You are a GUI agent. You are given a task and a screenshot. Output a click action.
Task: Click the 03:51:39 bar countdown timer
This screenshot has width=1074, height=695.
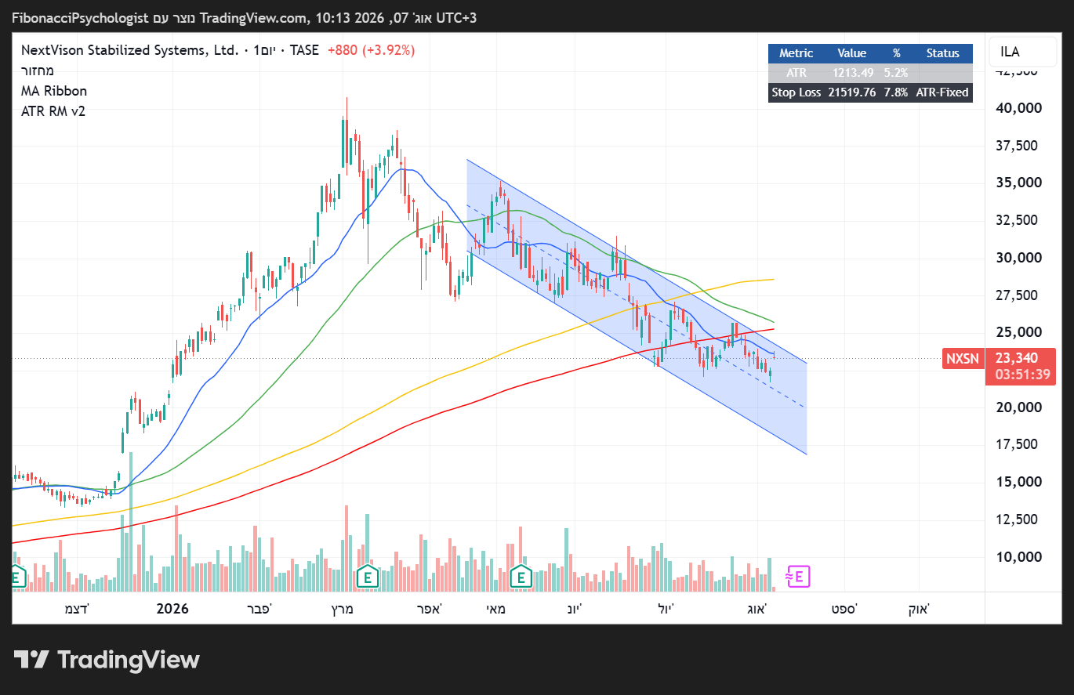coord(1022,375)
